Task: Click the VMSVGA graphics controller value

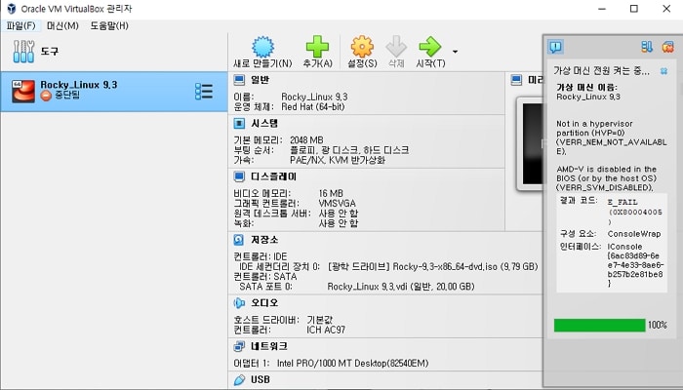Action: 338,203
